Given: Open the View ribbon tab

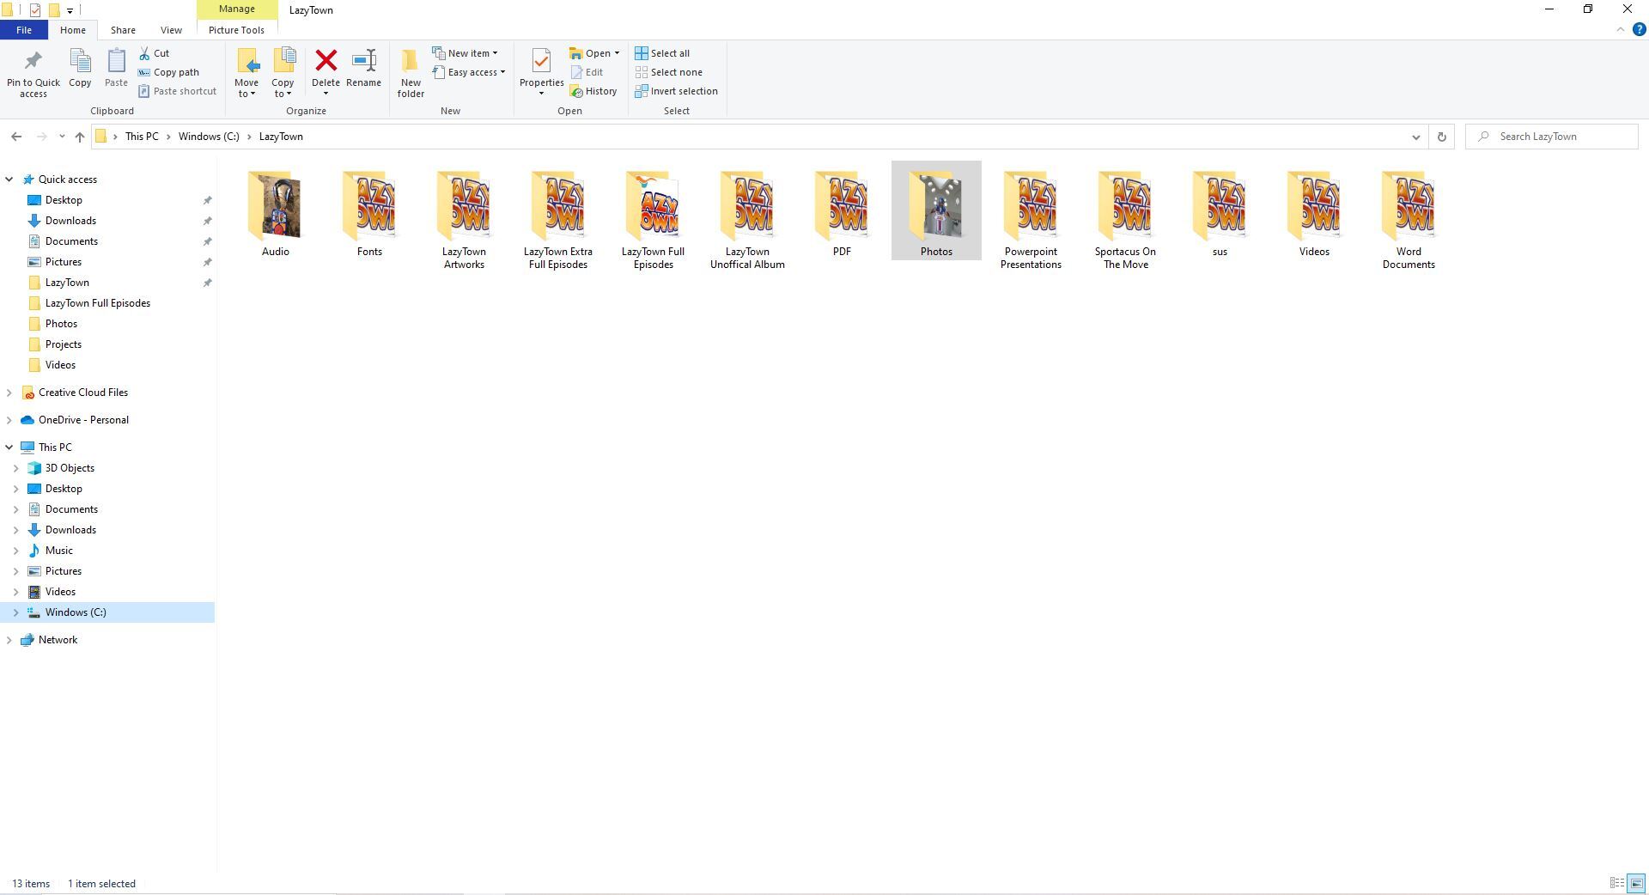Looking at the screenshot, I should 171,30.
